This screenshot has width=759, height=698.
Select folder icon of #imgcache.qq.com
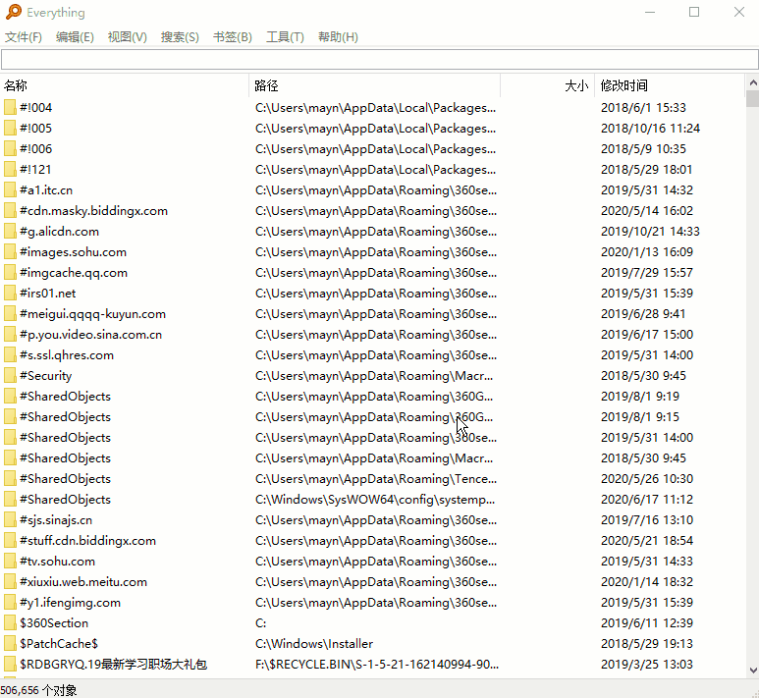(x=10, y=273)
